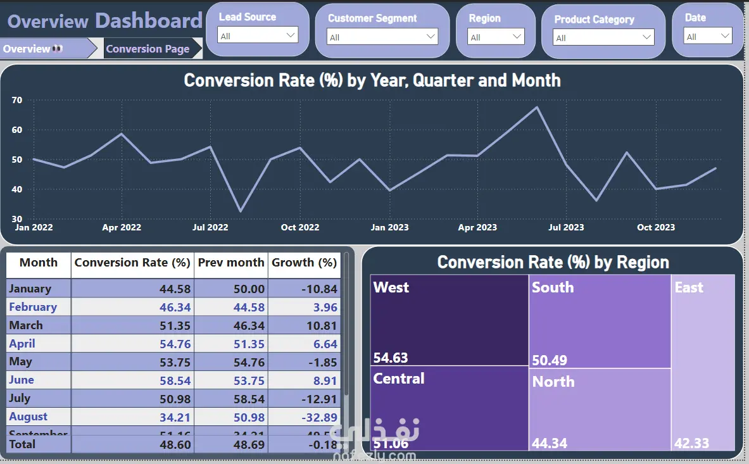
Task: Select the May row label
Action: pos(20,362)
